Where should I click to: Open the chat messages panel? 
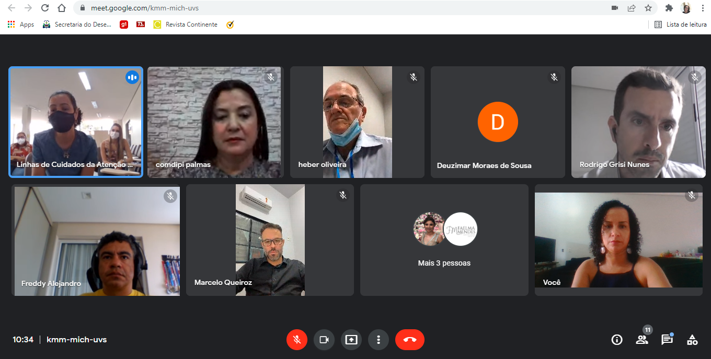tap(667, 340)
